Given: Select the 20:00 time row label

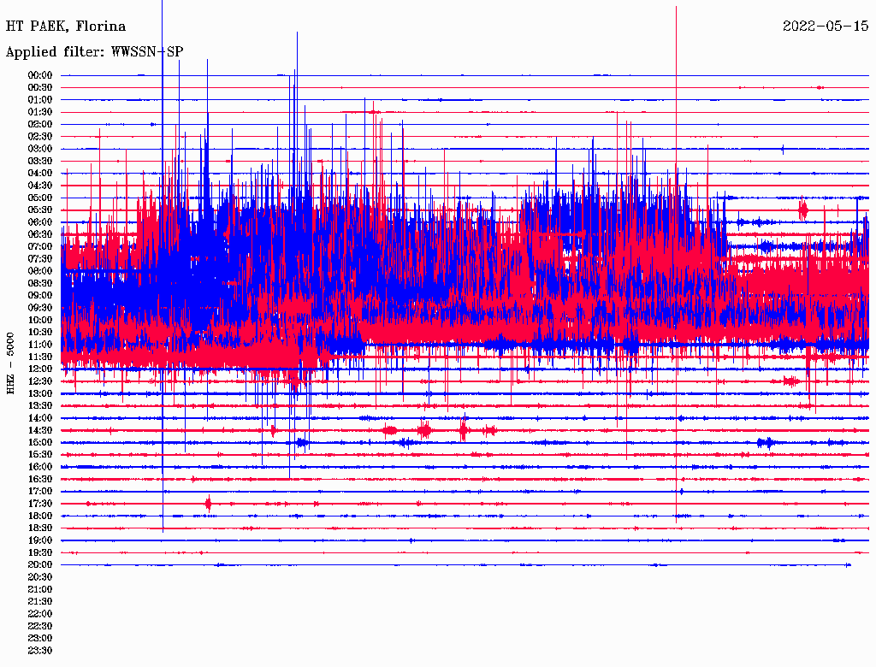Looking at the screenshot, I should point(40,565).
